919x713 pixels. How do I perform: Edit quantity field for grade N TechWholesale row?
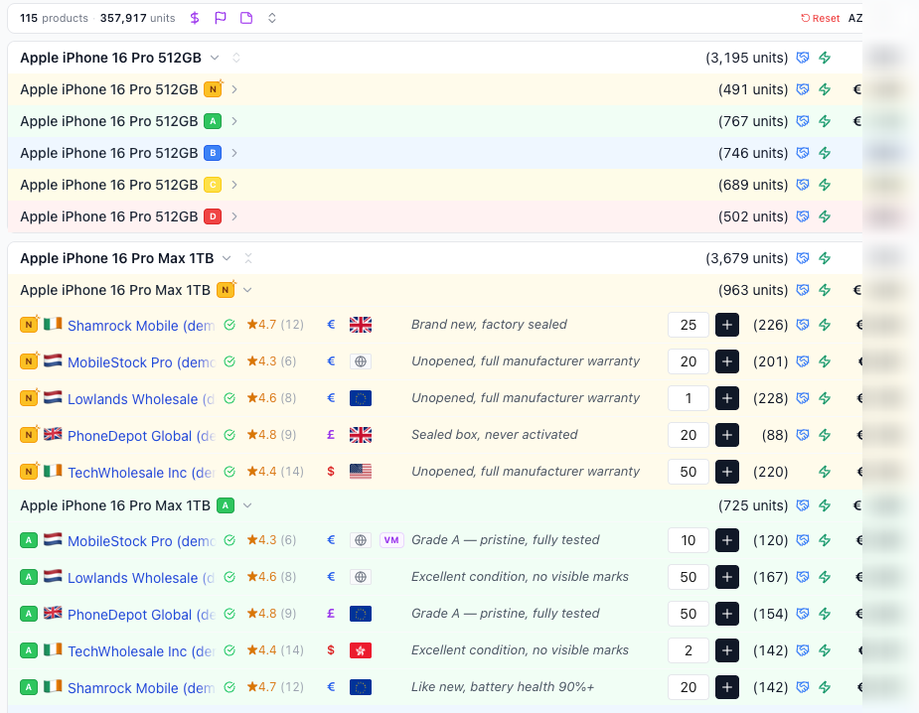coord(689,472)
